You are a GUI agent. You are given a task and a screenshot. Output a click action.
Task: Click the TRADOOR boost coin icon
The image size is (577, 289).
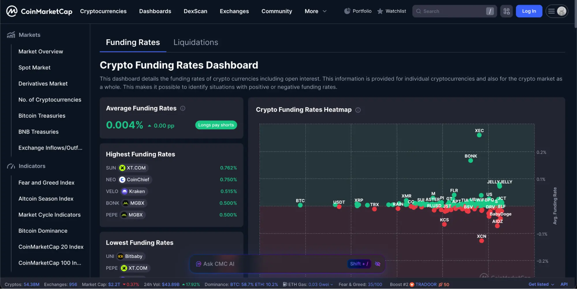point(412,284)
